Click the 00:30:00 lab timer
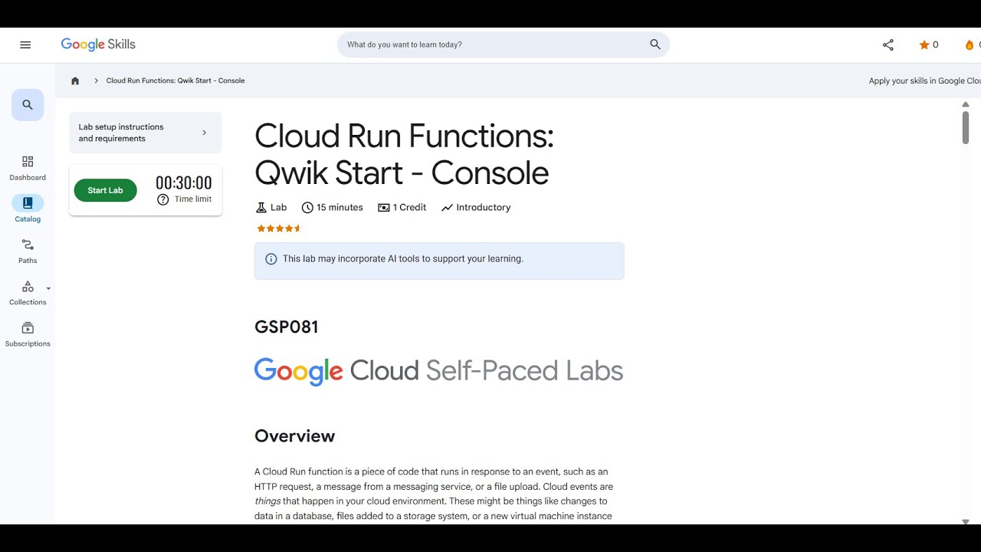The width and height of the screenshot is (981, 552). tap(184, 182)
